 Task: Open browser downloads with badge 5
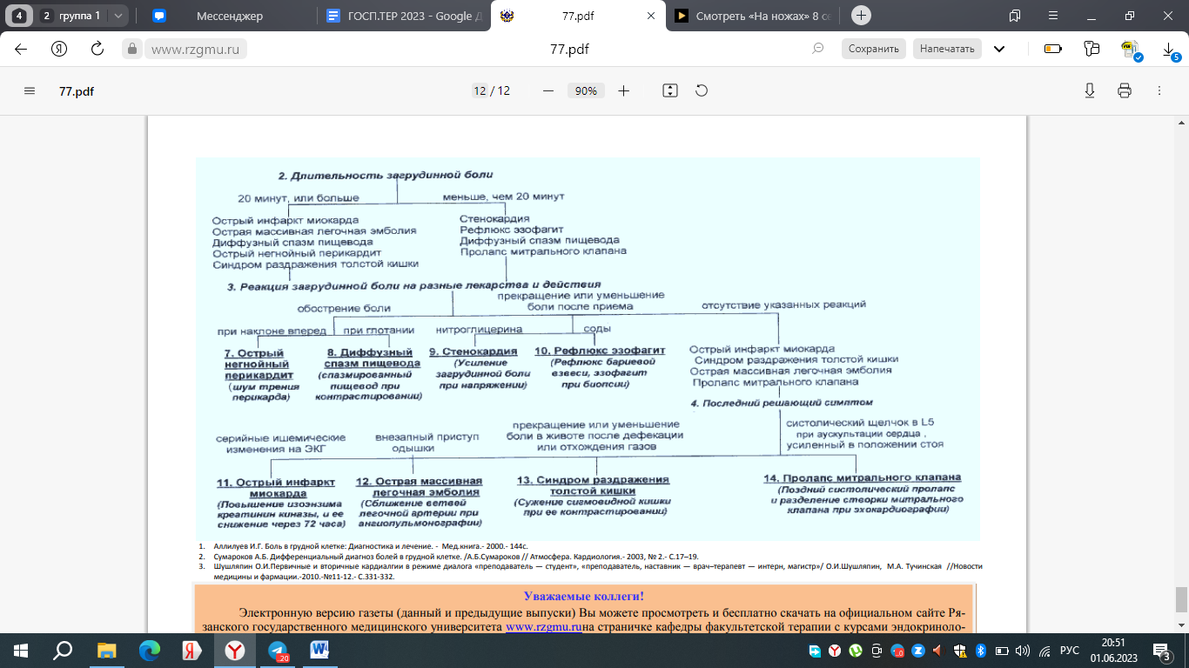tap(1170, 50)
